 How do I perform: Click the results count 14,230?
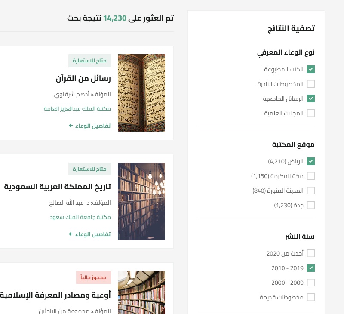tap(115, 18)
